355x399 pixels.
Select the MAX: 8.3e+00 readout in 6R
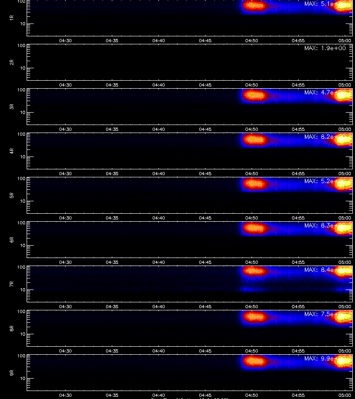point(325,226)
